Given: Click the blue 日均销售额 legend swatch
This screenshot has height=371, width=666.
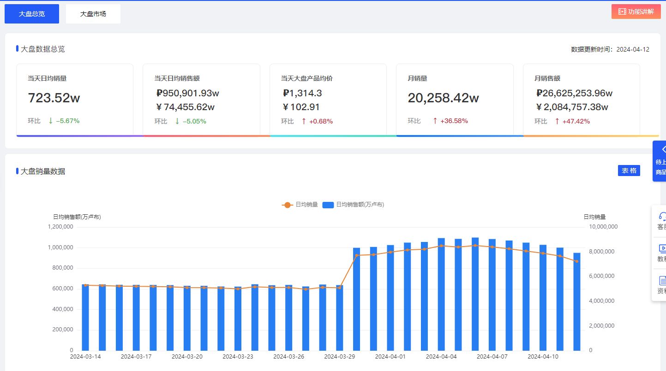Looking at the screenshot, I should [328, 205].
